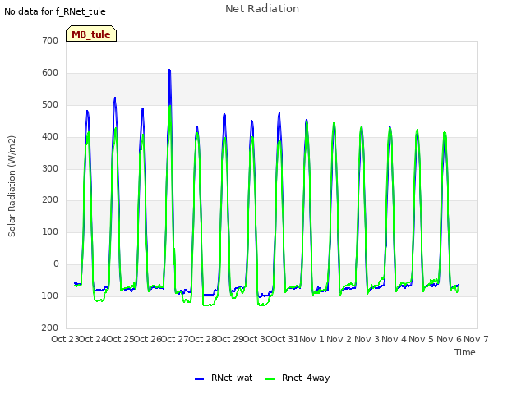This screenshot has width=526, height=394.
Task: Toggle RNet_wat series in legend
Action: point(232,378)
